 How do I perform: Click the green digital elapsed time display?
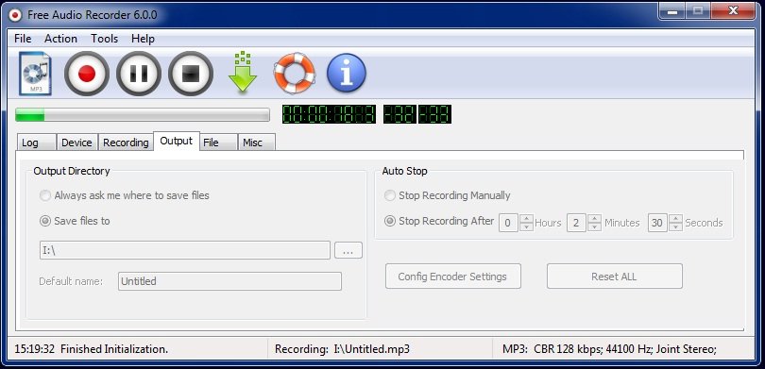[x=329, y=114]
